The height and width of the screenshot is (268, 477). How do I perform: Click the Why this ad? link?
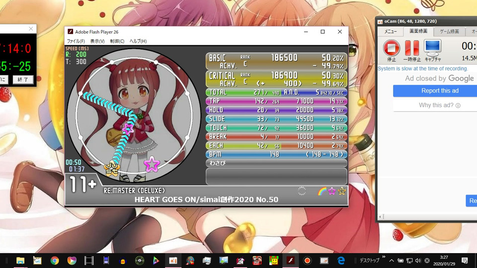click(x=439, y=105)
